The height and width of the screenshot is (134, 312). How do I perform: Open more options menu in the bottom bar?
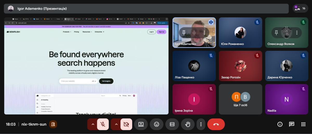pos(201,124)
